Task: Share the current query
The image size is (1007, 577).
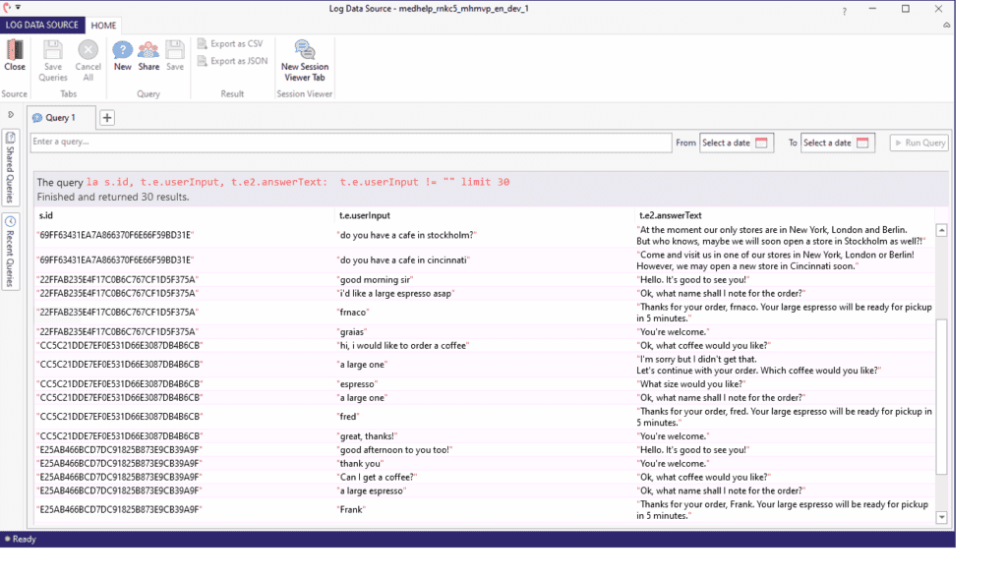Action: (148, 55)
